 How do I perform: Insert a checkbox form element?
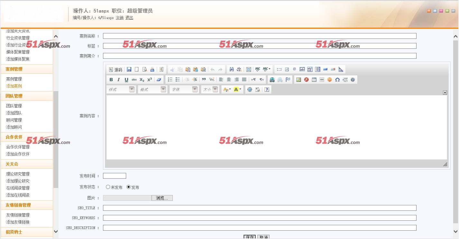coord(287,69)
